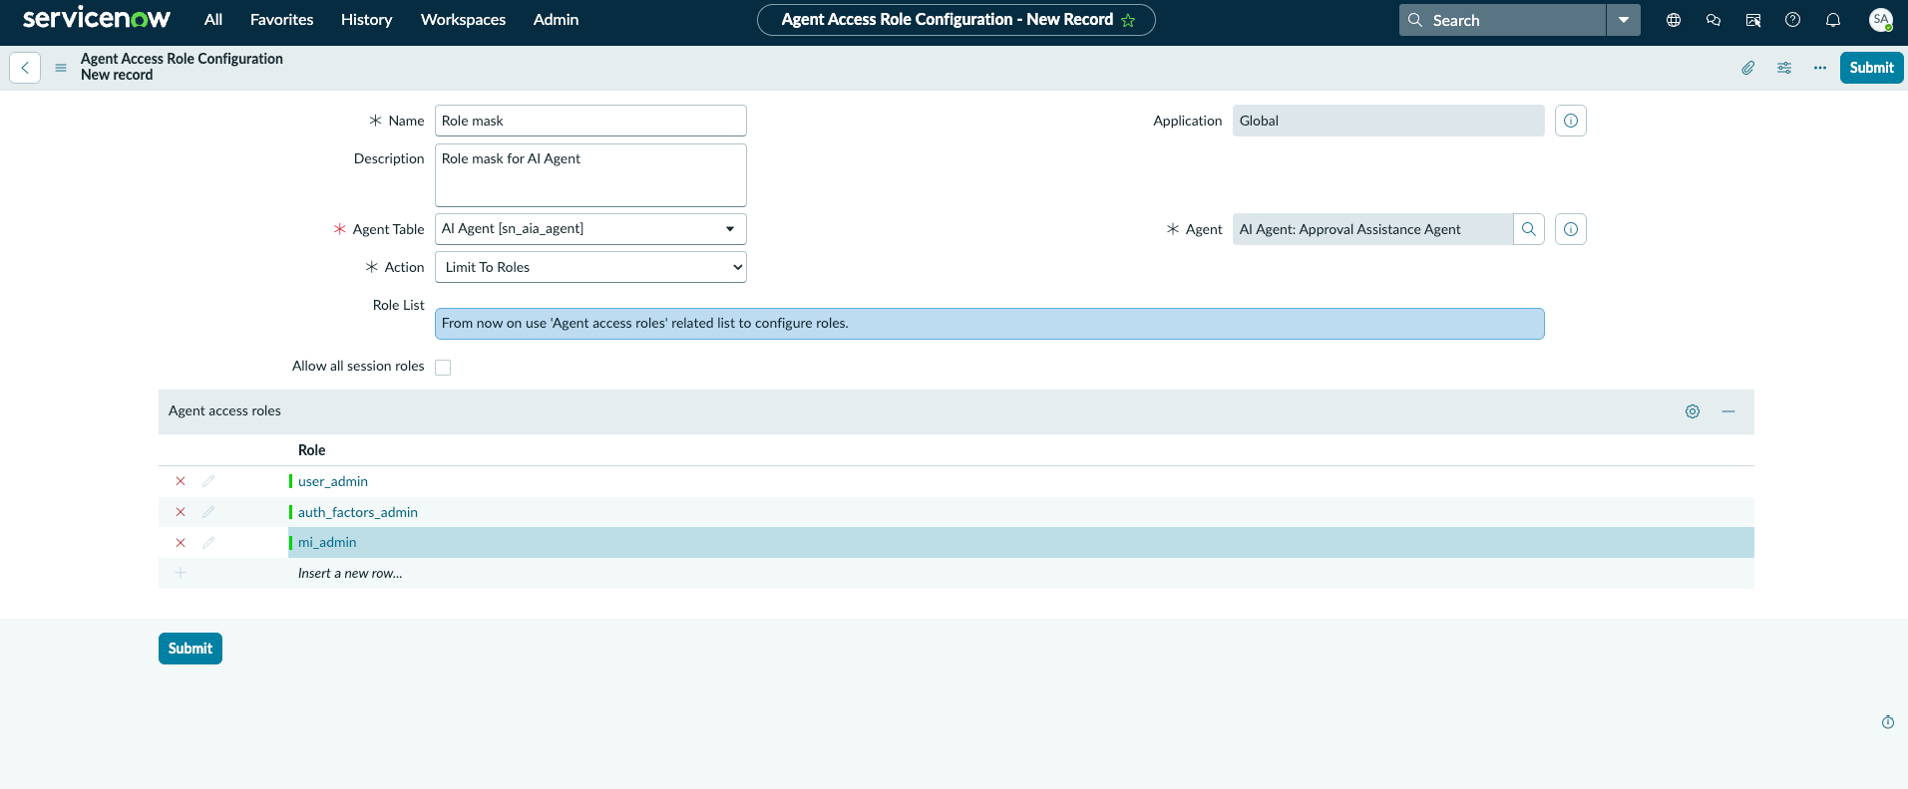The width and height of the screenshot is (1908, 789).
Task: Click the global Search field
Action: tap(1502, 20)
